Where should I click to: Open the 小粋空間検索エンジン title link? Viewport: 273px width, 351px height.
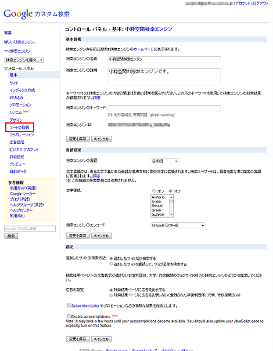tap(149, 29)
